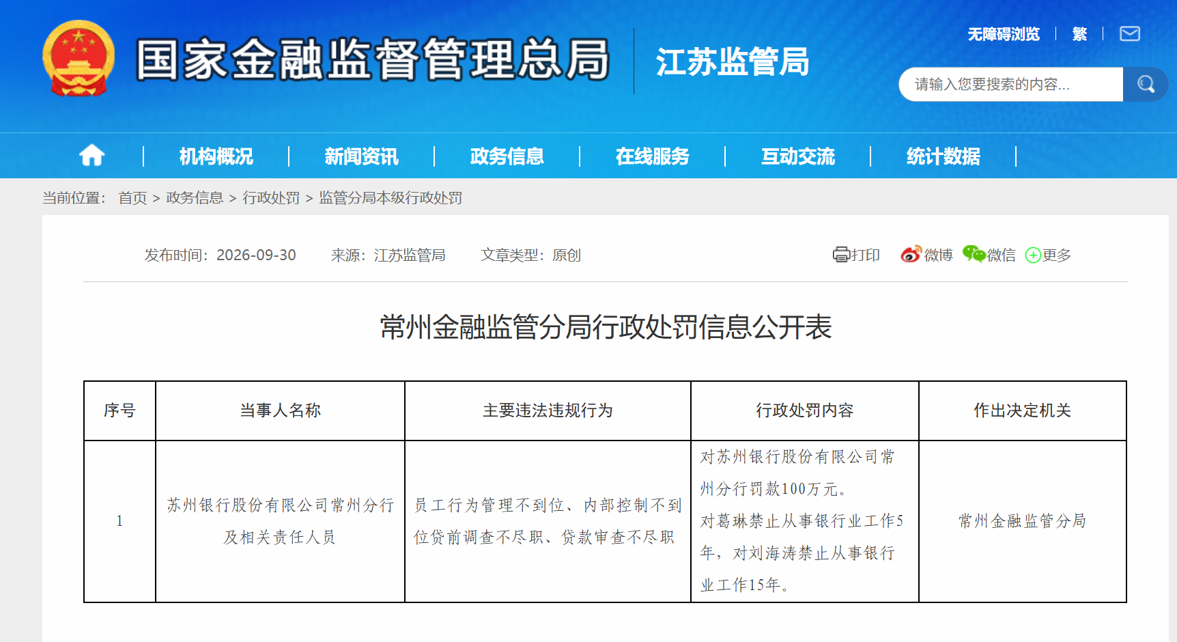Open the 互动交流 menu
Screen dimensions: 1177x642
797,156
